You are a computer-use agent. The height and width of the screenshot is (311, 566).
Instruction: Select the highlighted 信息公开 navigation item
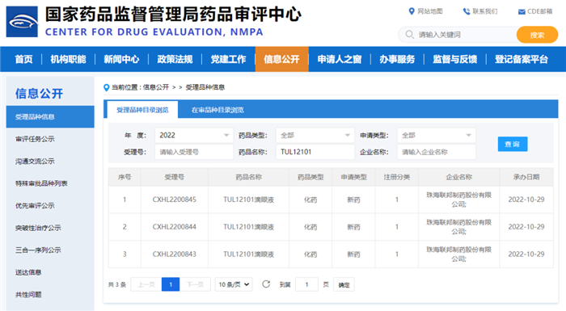click(x=282, y=59)
